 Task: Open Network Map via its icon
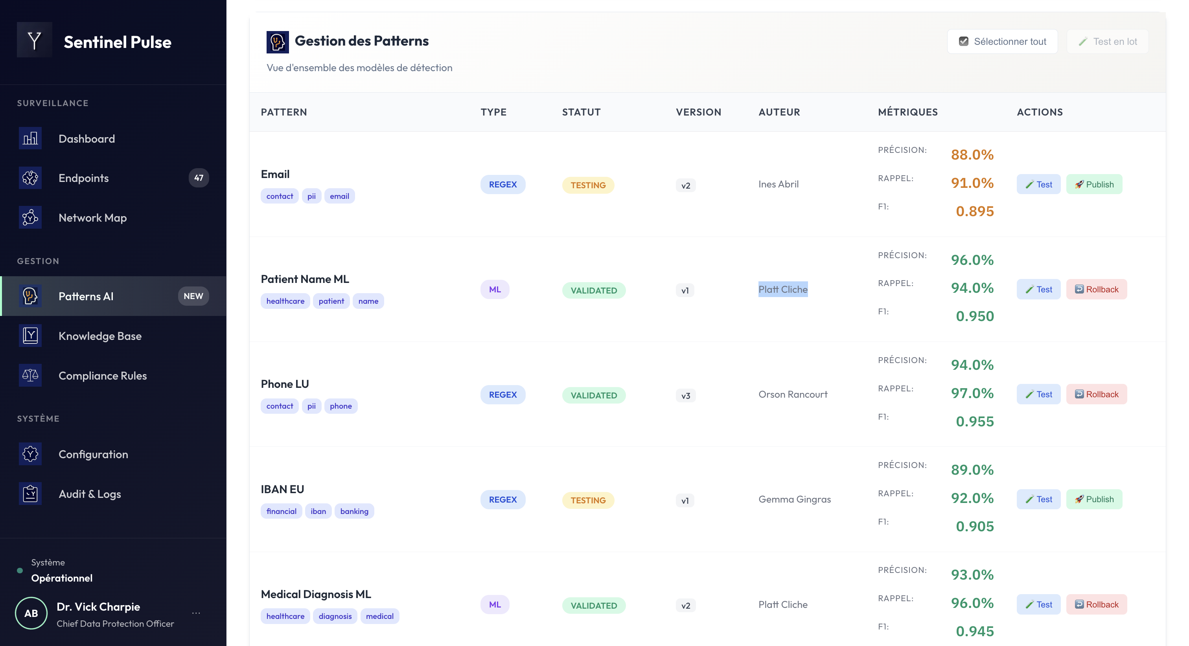(x=30, y=217)
